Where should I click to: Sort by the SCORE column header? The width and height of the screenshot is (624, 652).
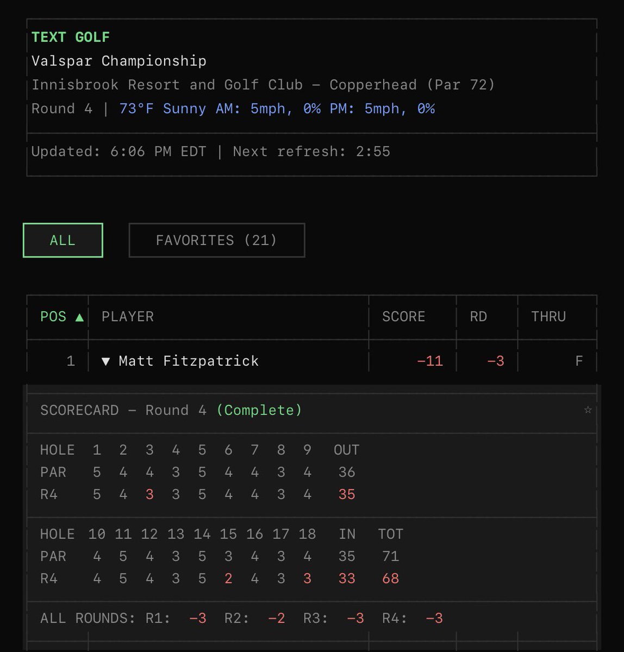tap(403, 317)
